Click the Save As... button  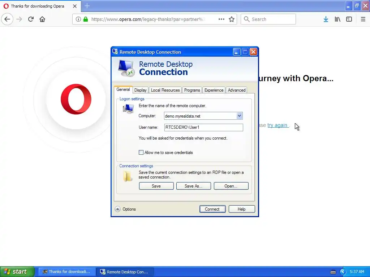194,186
